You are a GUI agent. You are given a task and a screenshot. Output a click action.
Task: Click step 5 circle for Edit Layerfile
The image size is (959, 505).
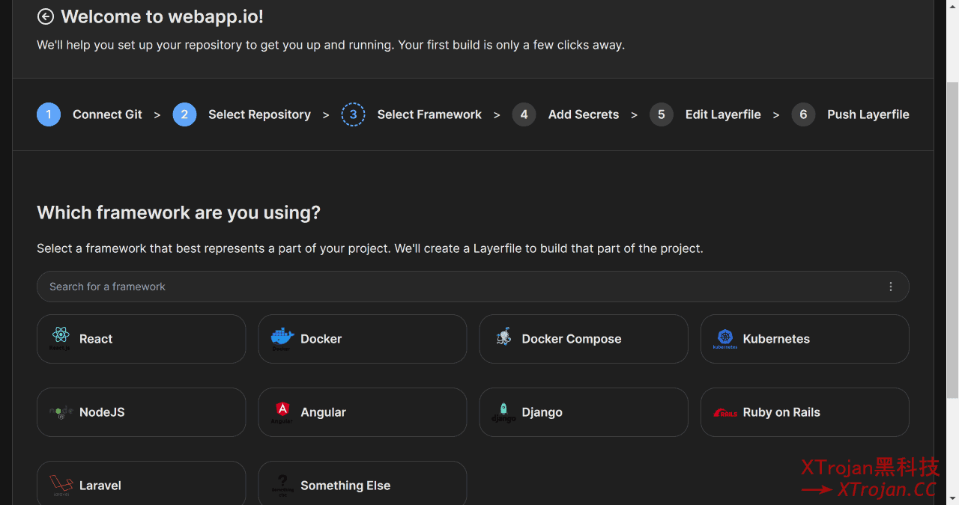pyautogui.click(x=661, y=114)
